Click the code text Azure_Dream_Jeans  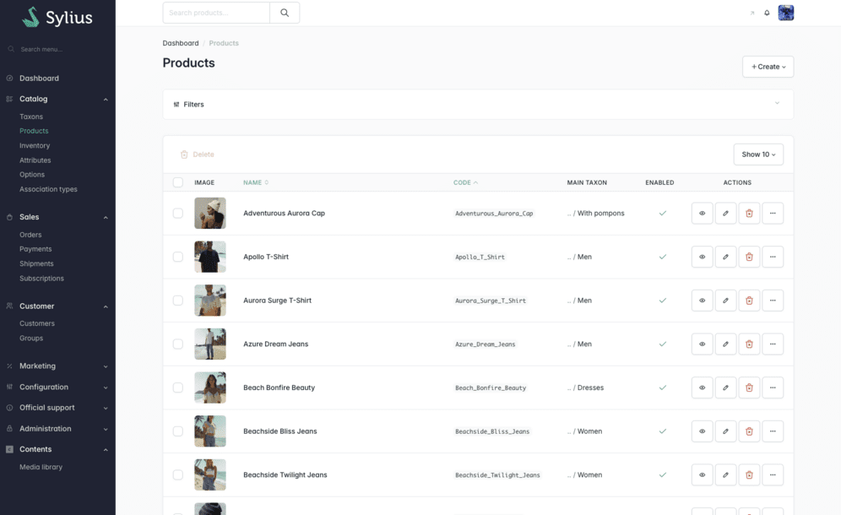tap(486, 344)
